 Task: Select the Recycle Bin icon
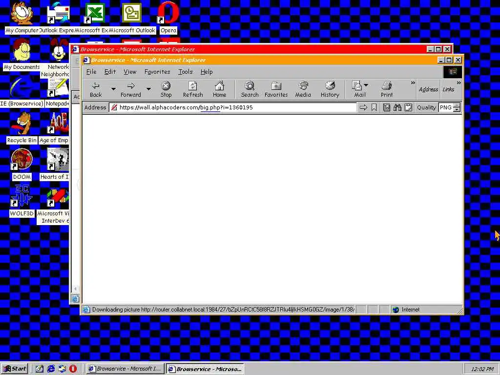[x=21, y=128]
